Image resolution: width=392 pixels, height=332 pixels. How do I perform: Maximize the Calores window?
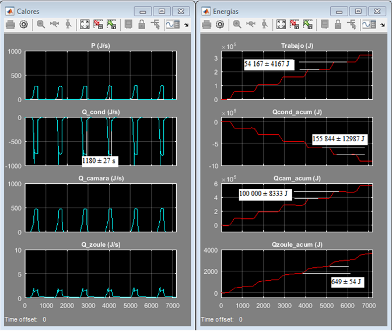[x=162, y=12]
